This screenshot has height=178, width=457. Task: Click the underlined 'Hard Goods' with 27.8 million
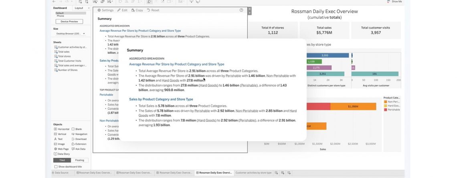[x=170, y=80]
